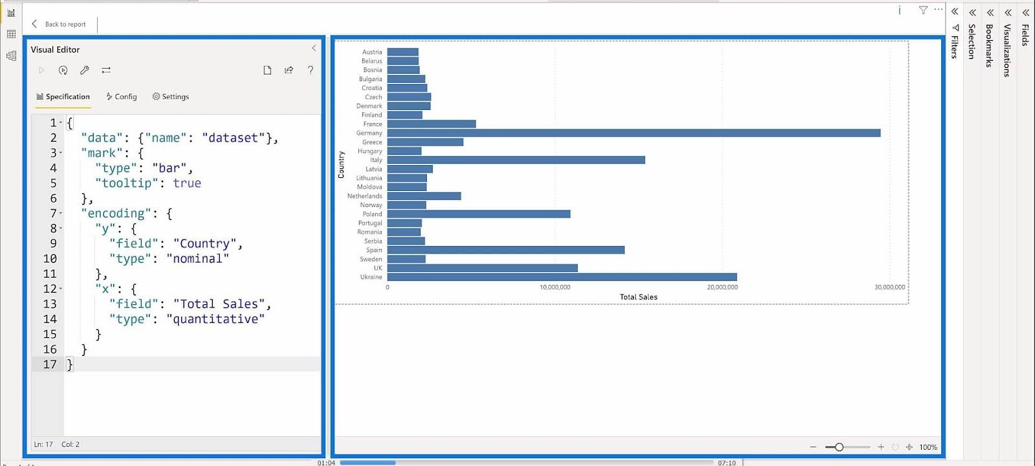The image size is (1035, 466).
Task: Move the preview zoom slider handle
Action: 839,447
